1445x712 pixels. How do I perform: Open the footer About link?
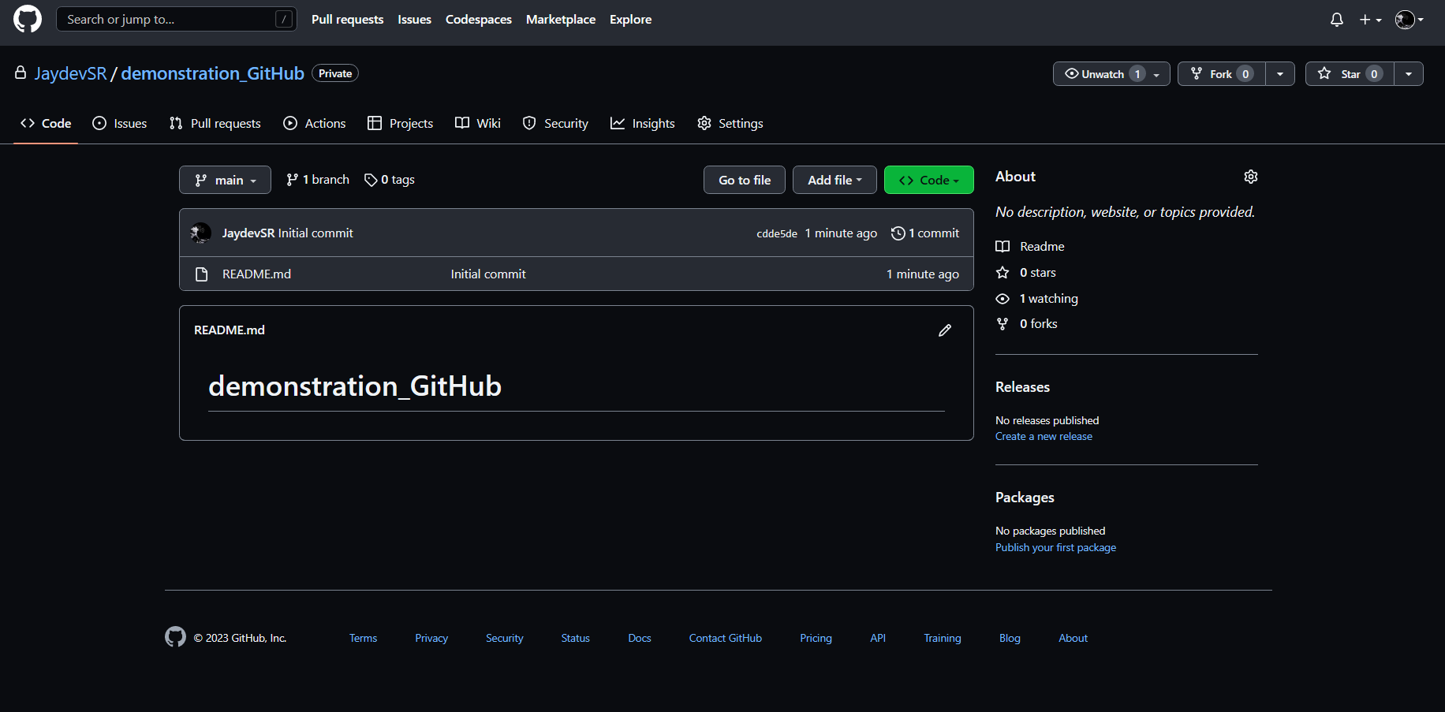(1073, 638)
